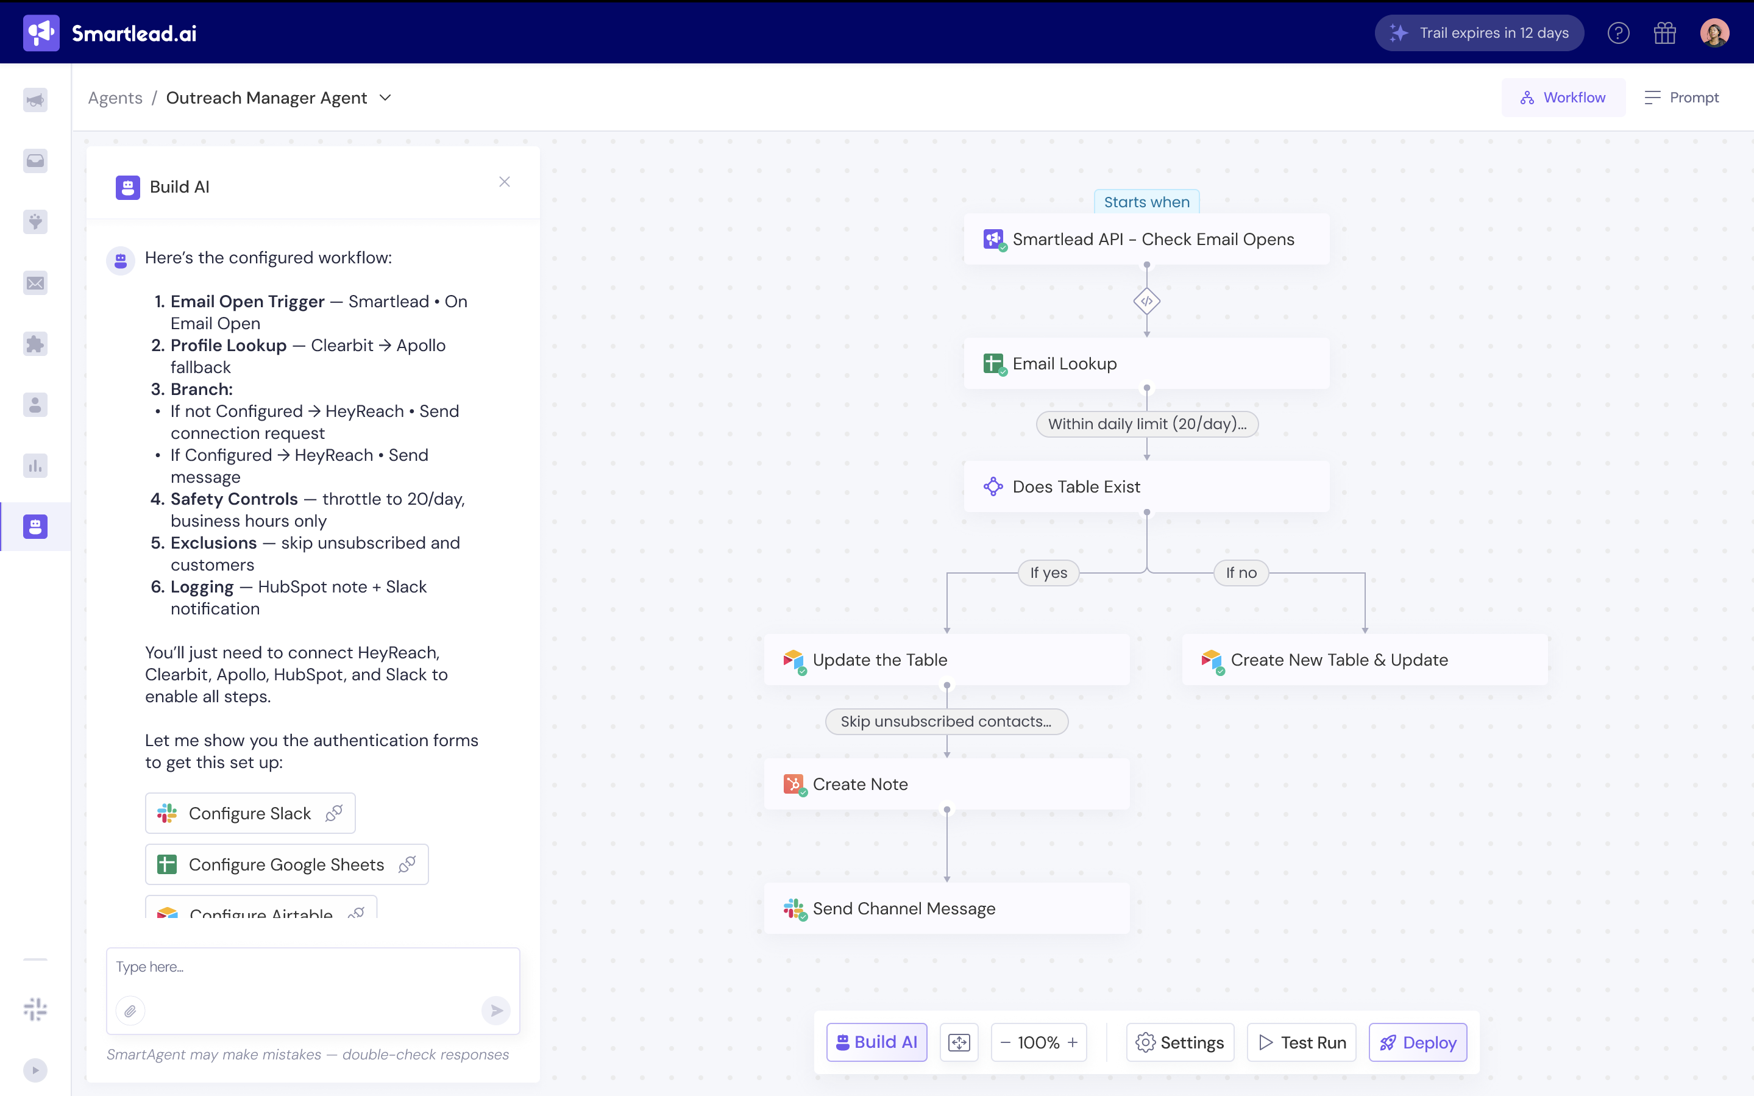Open the person contacts sidebar icon
Viewport: 1754px width, 1096px height.
[x=35, y=405]
